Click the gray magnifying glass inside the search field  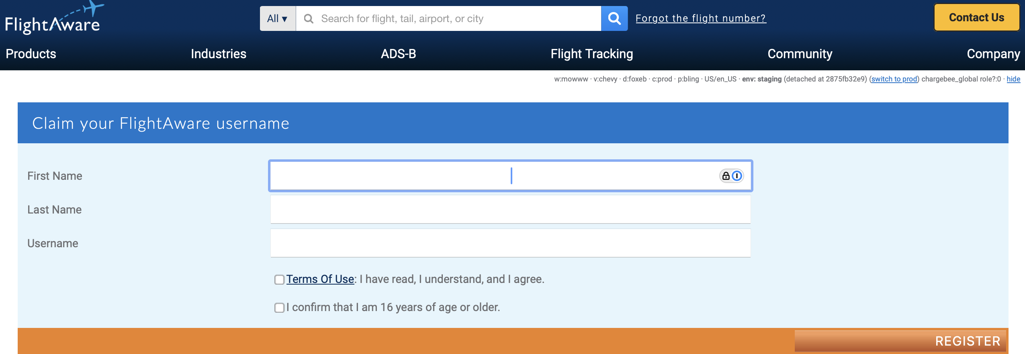tap(309, 18)
